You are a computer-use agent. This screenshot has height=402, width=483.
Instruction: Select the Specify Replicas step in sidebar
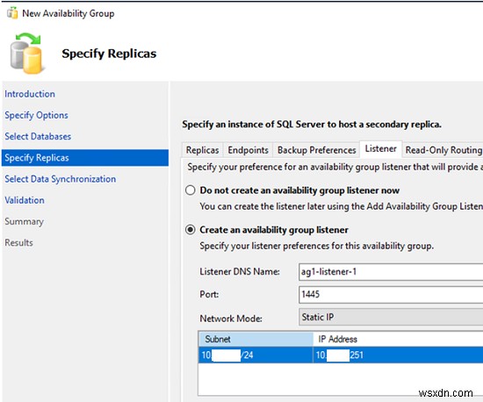point(85,158)
